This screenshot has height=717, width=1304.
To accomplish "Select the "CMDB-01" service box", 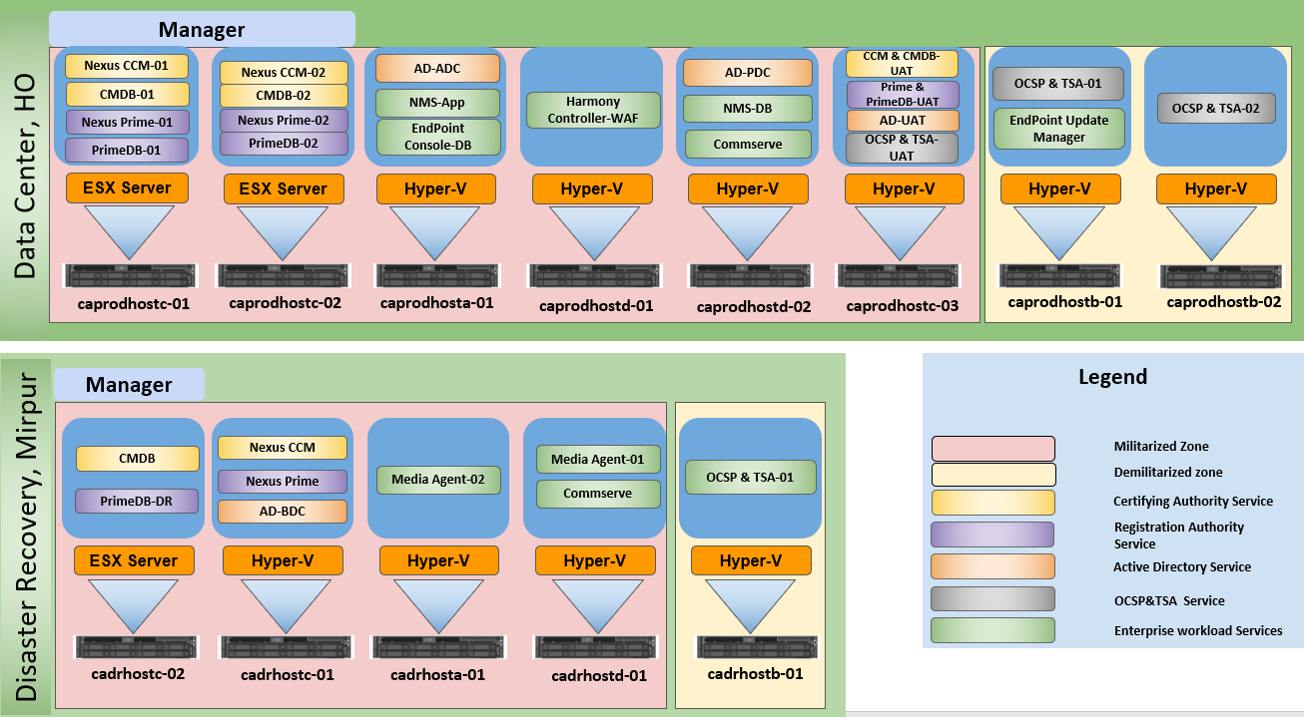I will [x=127, y=95].
